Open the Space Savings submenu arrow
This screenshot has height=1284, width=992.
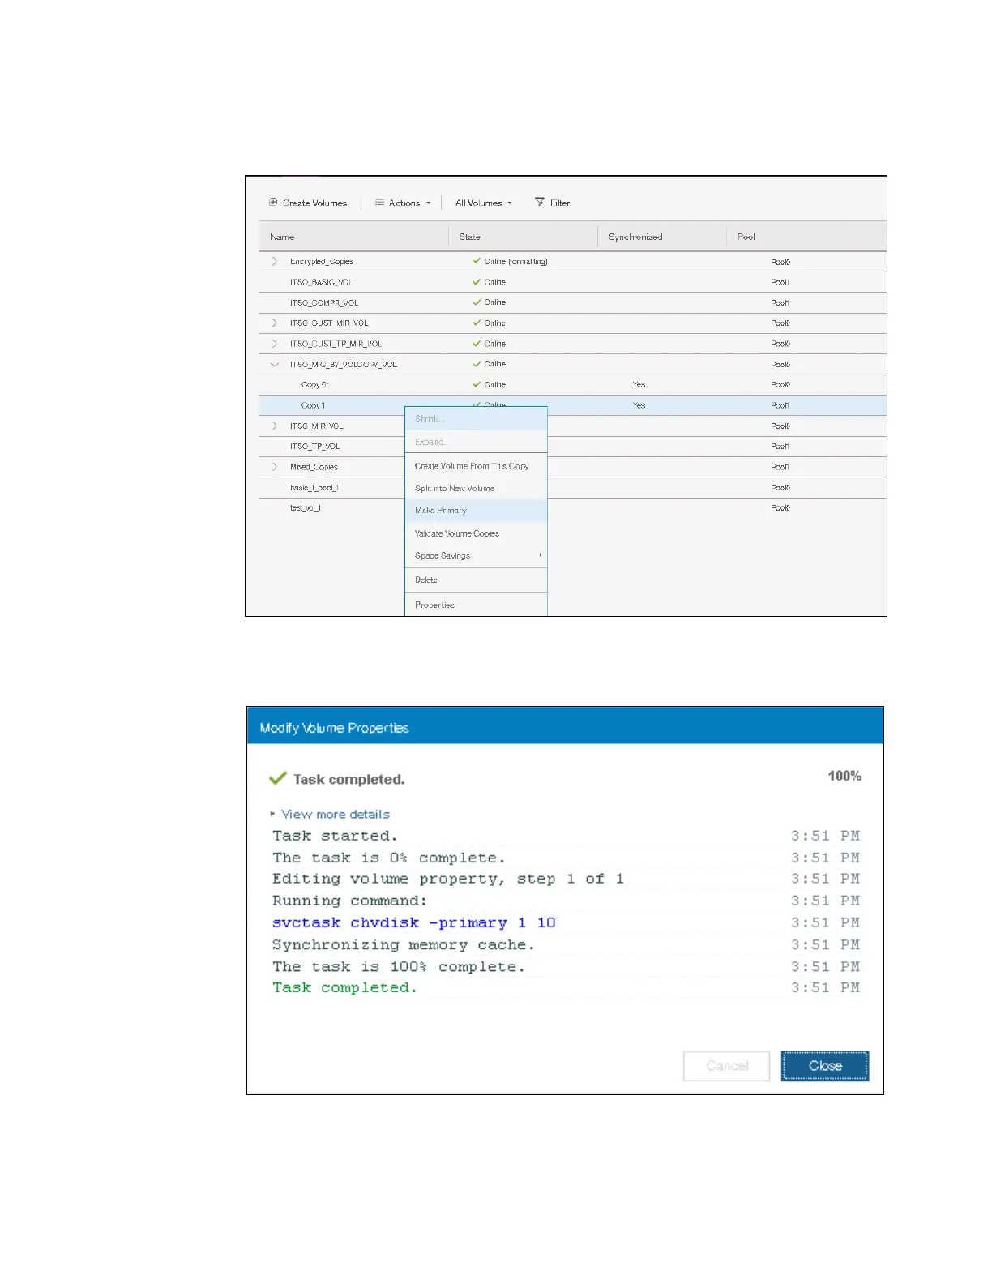[x=541, y=555]
